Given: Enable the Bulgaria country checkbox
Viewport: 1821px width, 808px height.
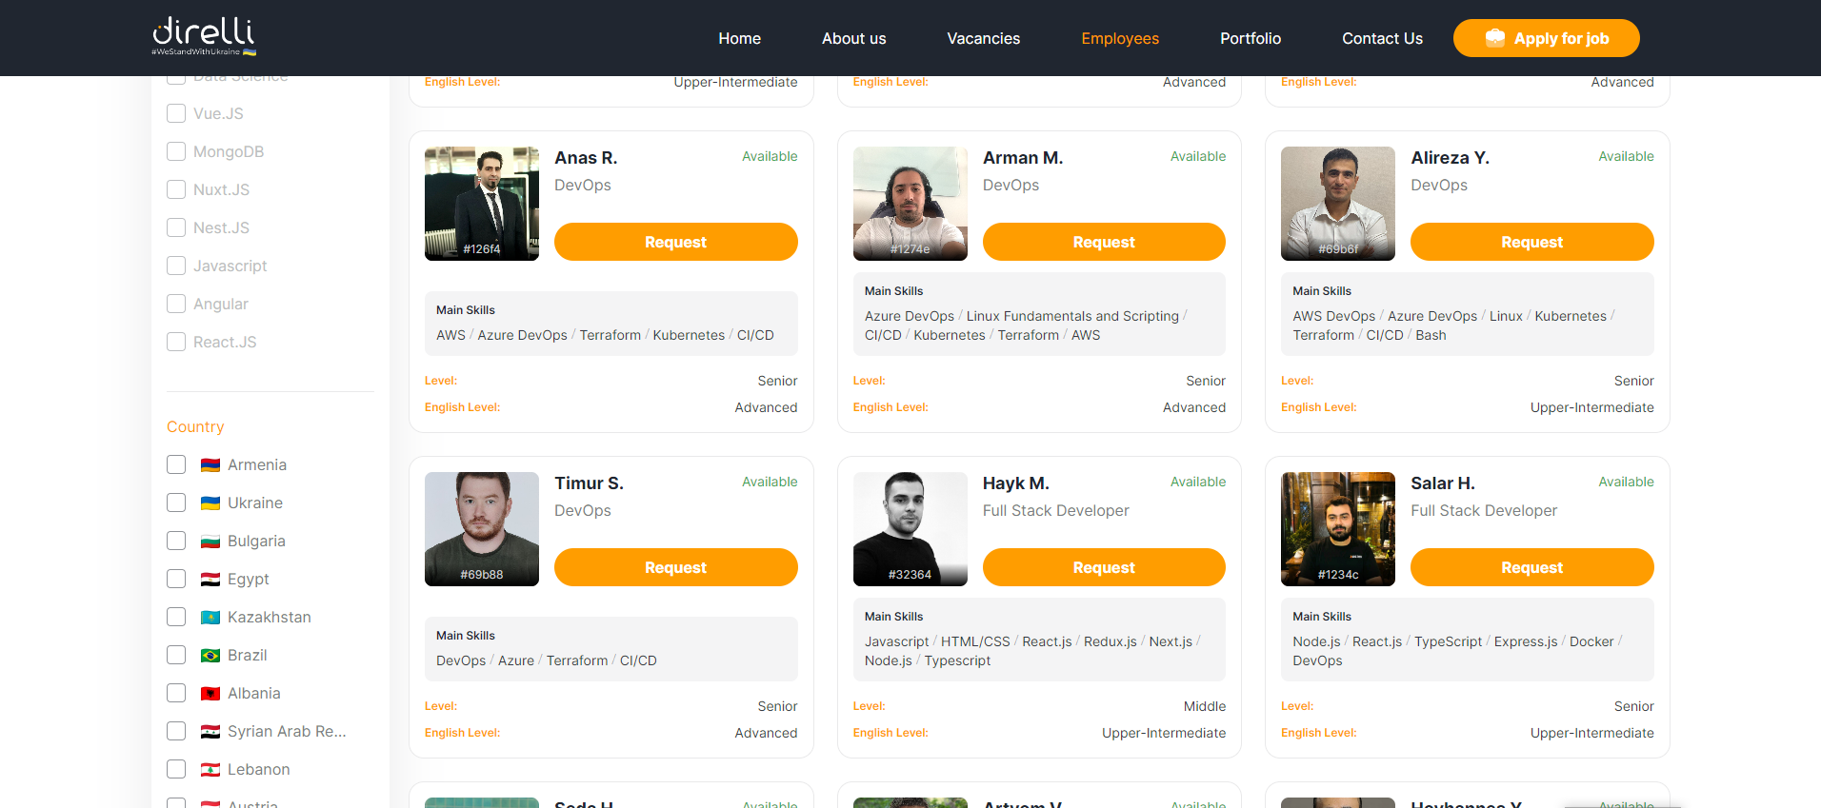Looking at the screenshot, I should click(x=176, y=541).
